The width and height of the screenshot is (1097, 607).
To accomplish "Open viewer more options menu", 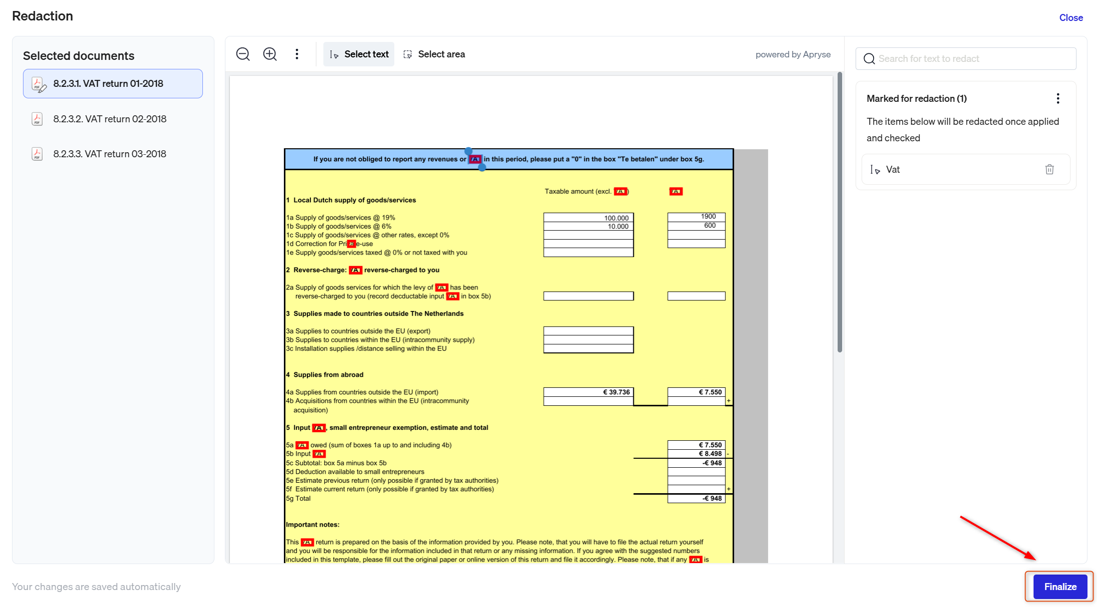I will [x=297, y=54].
